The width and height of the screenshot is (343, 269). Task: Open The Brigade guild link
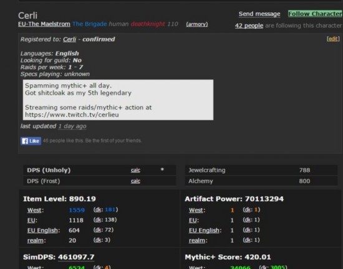point(89,24)
